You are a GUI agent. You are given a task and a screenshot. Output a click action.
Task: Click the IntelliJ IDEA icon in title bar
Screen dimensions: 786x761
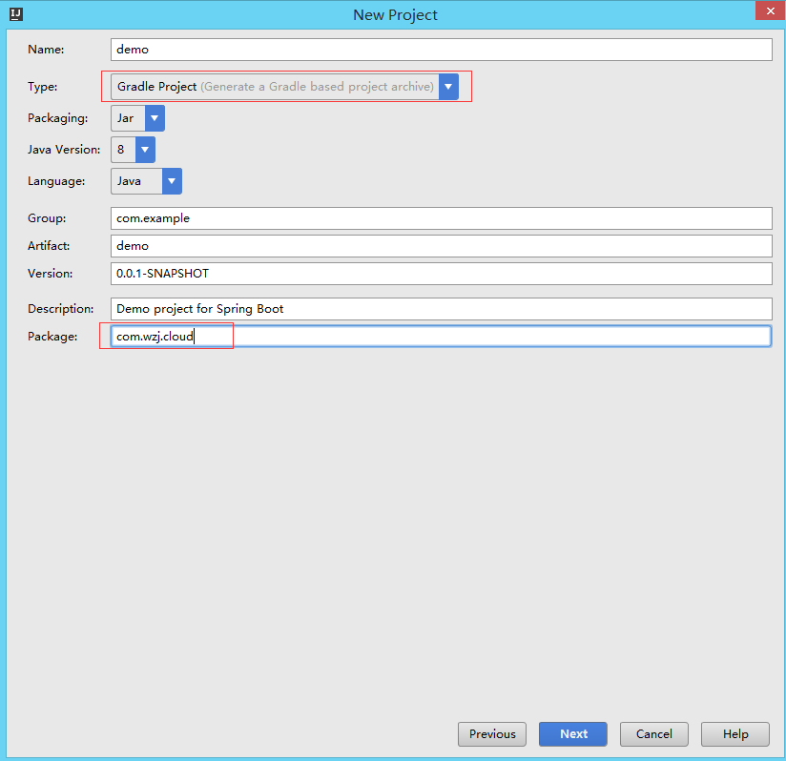pos(16,14)
